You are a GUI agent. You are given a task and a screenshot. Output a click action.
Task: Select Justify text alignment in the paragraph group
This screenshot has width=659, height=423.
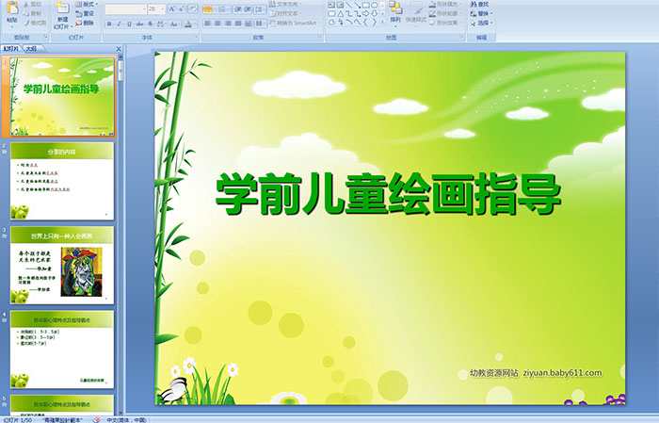[x=238, y=24]
